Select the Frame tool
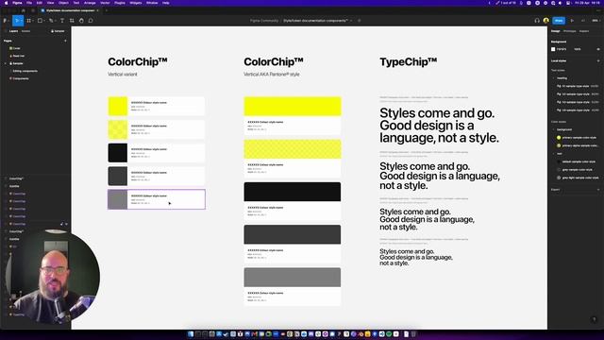Image resolution: width=604 pixels, height=340 pixels. click(29, 21)
